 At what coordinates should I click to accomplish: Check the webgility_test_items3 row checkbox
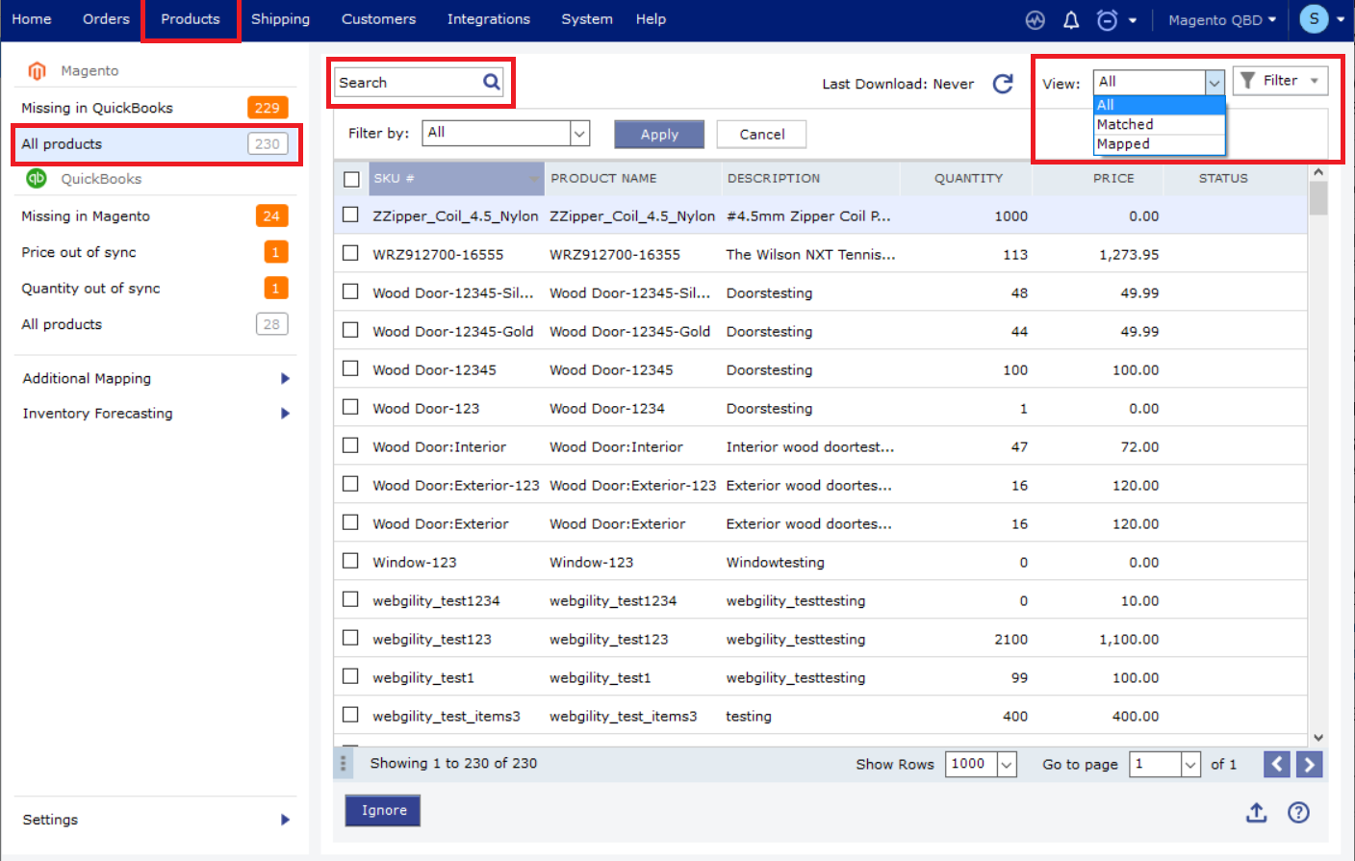tap(350, 715)
